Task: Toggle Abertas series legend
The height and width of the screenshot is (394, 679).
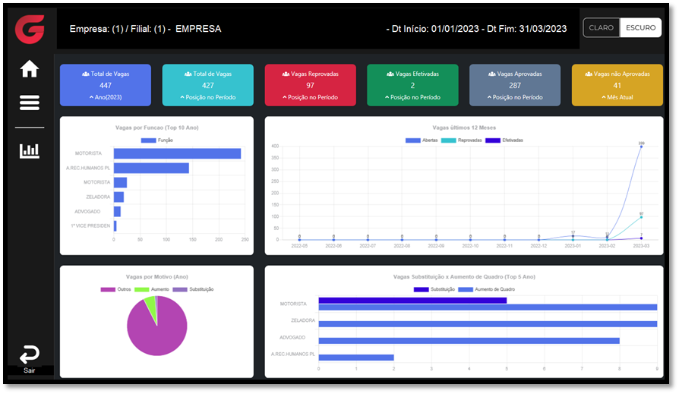Action: tap(422, 140)
